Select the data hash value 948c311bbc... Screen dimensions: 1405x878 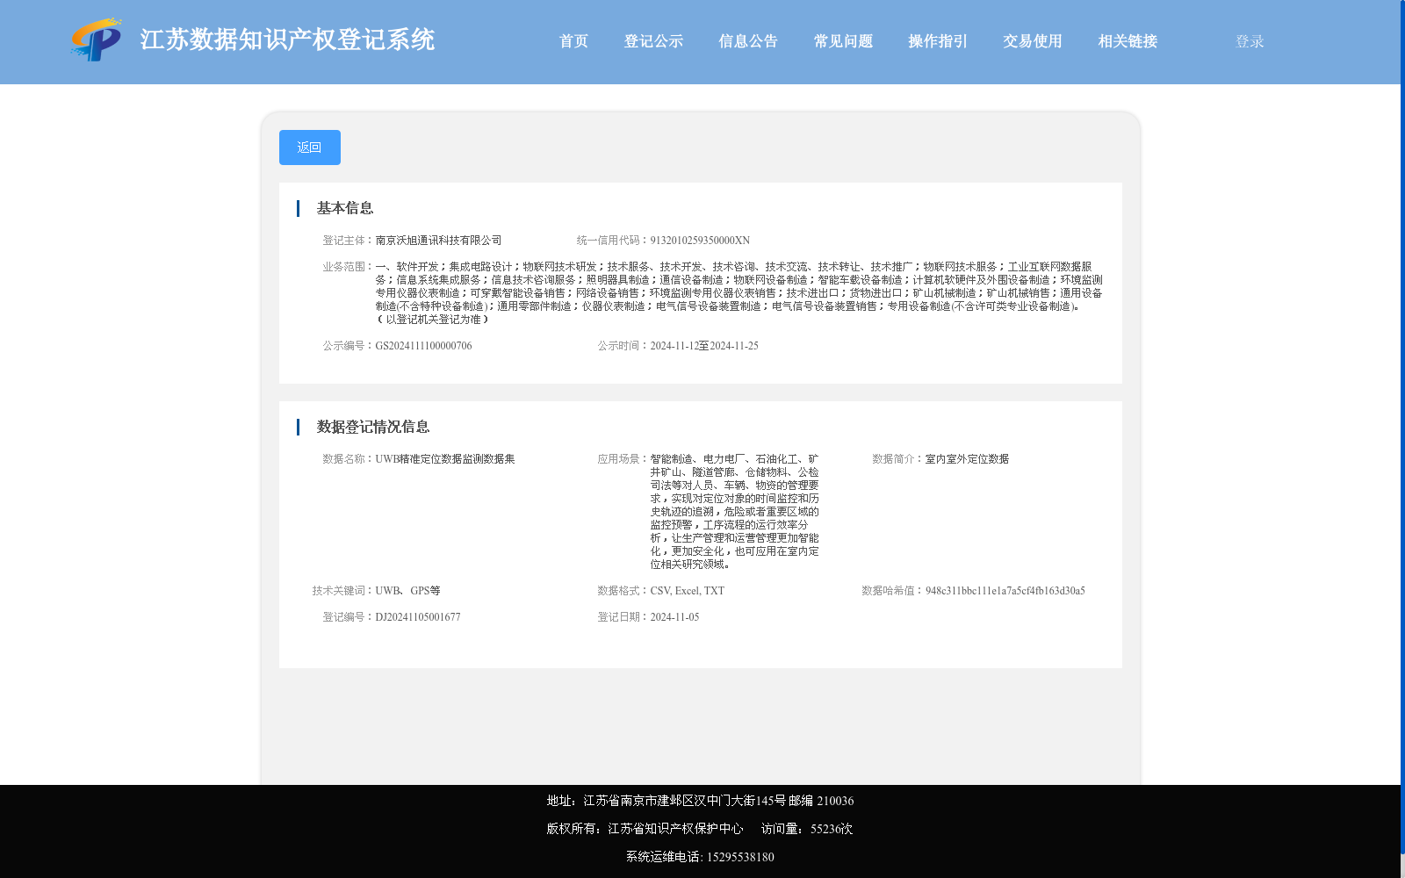[x=1005, y=591]
